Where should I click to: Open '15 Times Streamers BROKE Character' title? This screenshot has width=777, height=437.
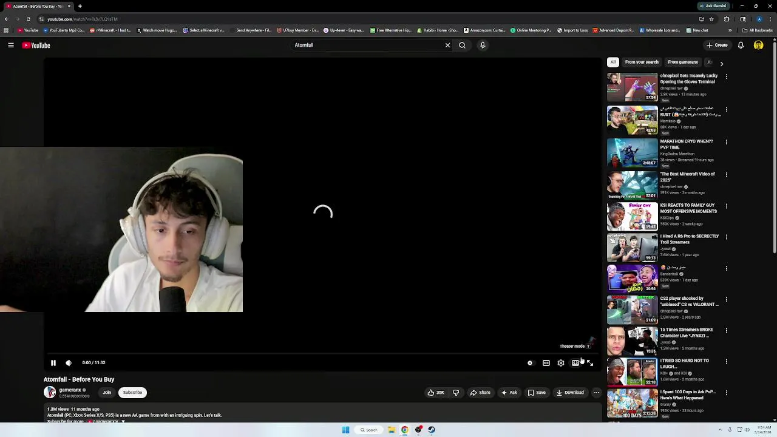(x=687, y=333)
